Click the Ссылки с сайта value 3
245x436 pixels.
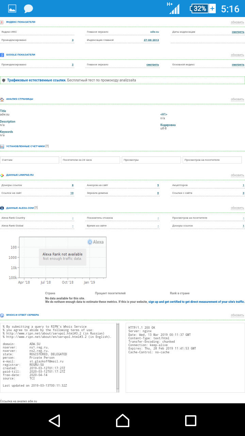243,193
